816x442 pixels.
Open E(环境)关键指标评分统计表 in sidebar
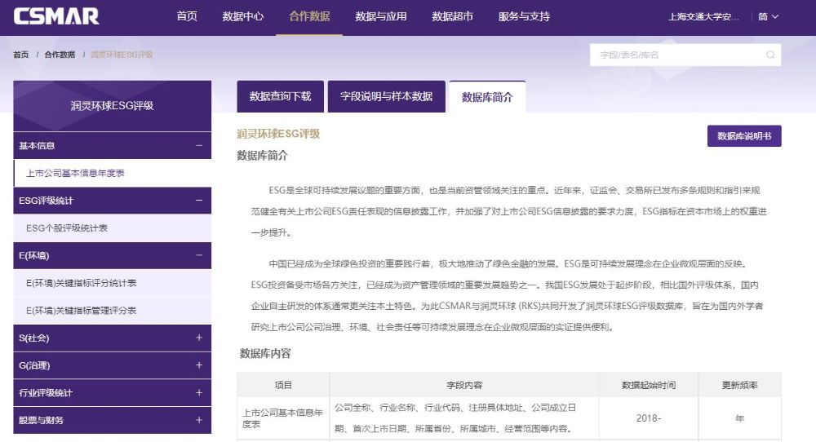[x=112, y=283]
